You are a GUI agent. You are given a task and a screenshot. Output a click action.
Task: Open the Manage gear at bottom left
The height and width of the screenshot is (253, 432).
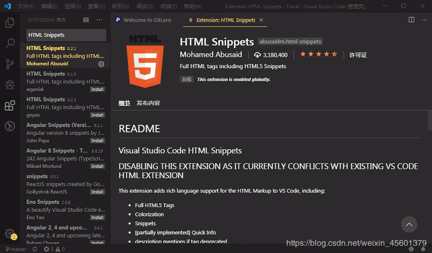tap(9, 233)
